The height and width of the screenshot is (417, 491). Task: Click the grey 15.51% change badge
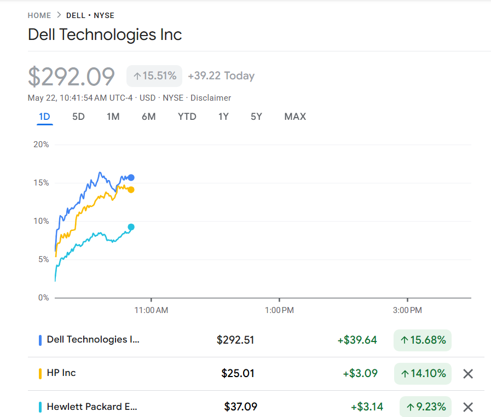154,76
